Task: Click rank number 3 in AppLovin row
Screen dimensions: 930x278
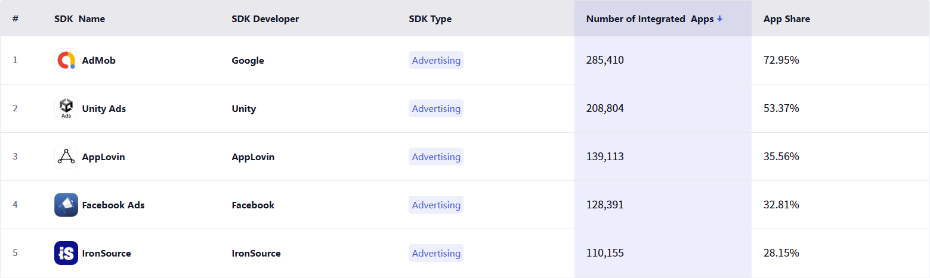Action: click(x=15, y=157)
